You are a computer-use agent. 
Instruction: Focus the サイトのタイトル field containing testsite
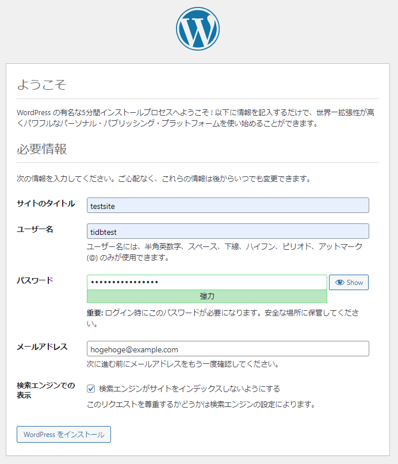pyautogui.click(x=228, y=206)
